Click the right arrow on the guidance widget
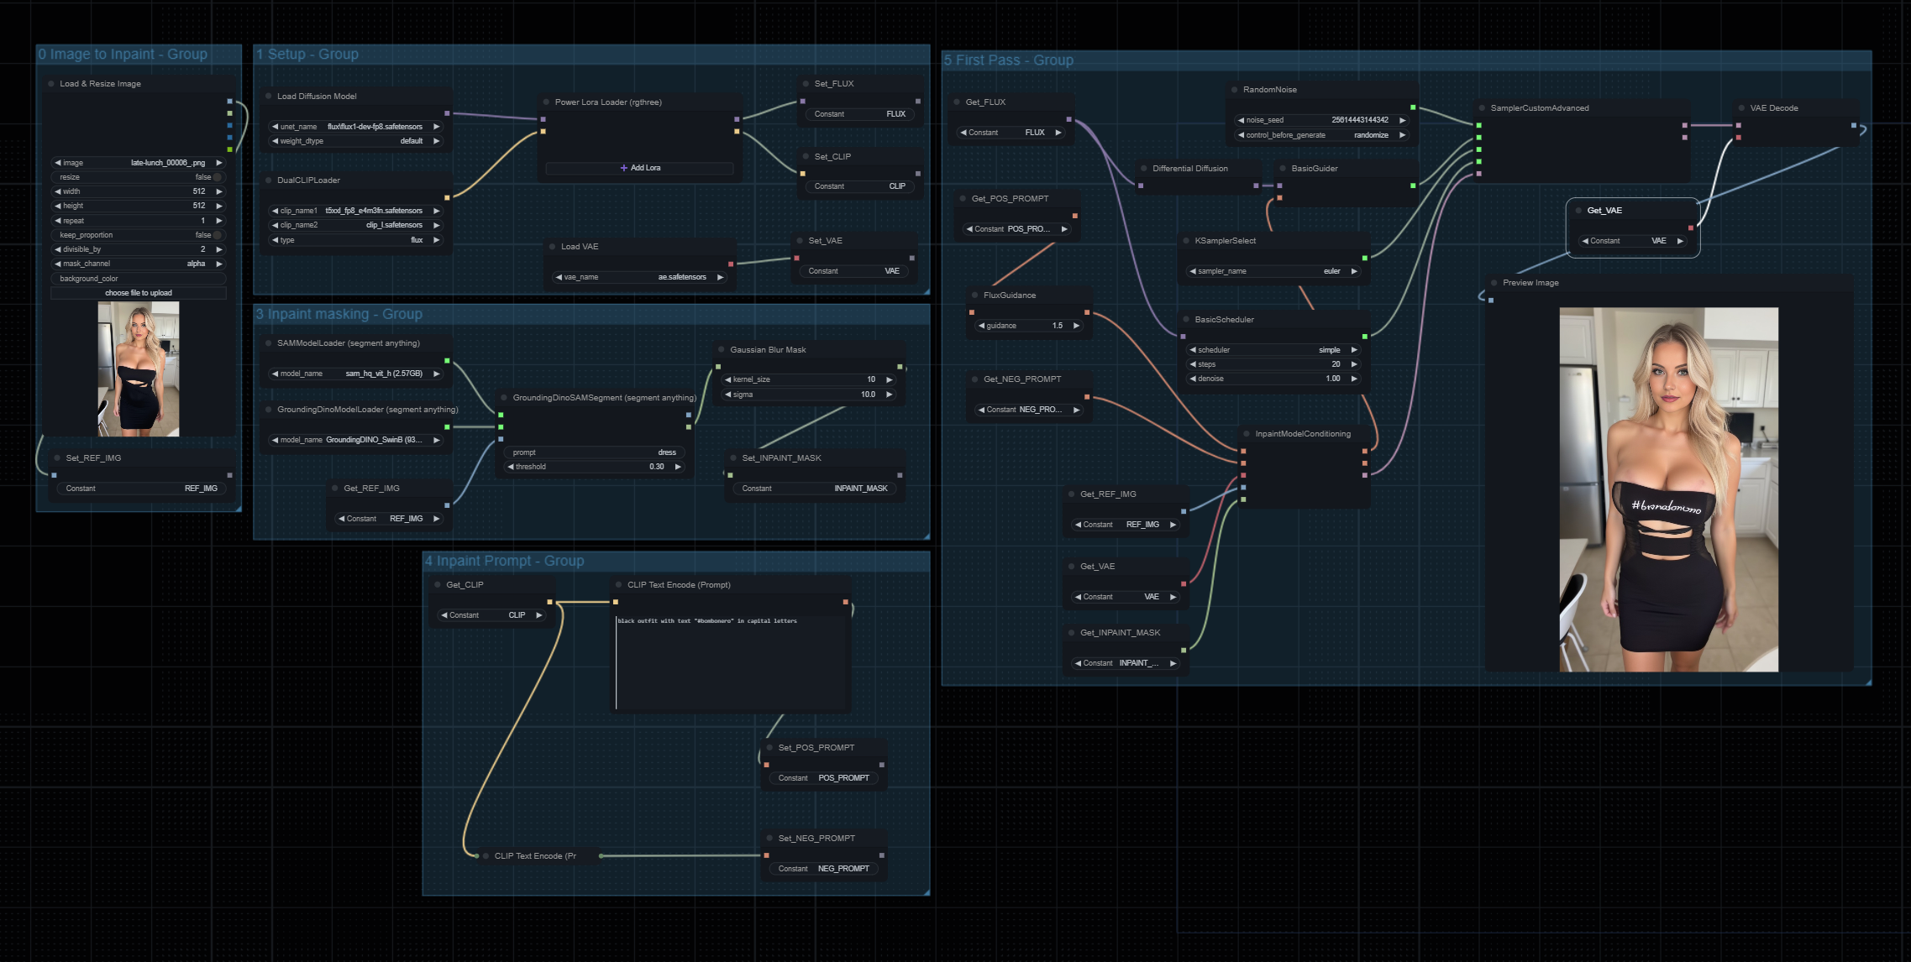The width and height of the screenshot is (1911, 962). pyautogui.click(x=1076, y=326)
